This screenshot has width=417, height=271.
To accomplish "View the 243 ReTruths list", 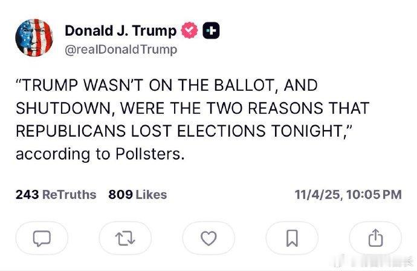I will coord(56,194).
